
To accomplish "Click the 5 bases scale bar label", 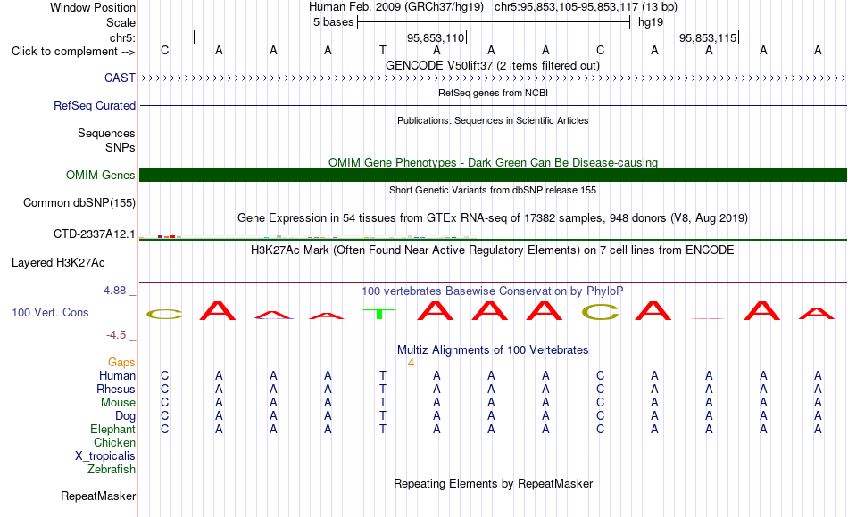I will pos(333,22).
